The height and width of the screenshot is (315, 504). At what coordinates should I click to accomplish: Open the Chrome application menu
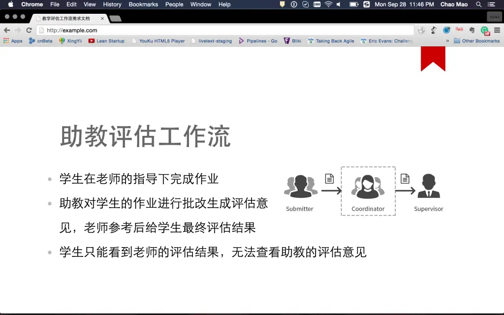click(32, 4)
